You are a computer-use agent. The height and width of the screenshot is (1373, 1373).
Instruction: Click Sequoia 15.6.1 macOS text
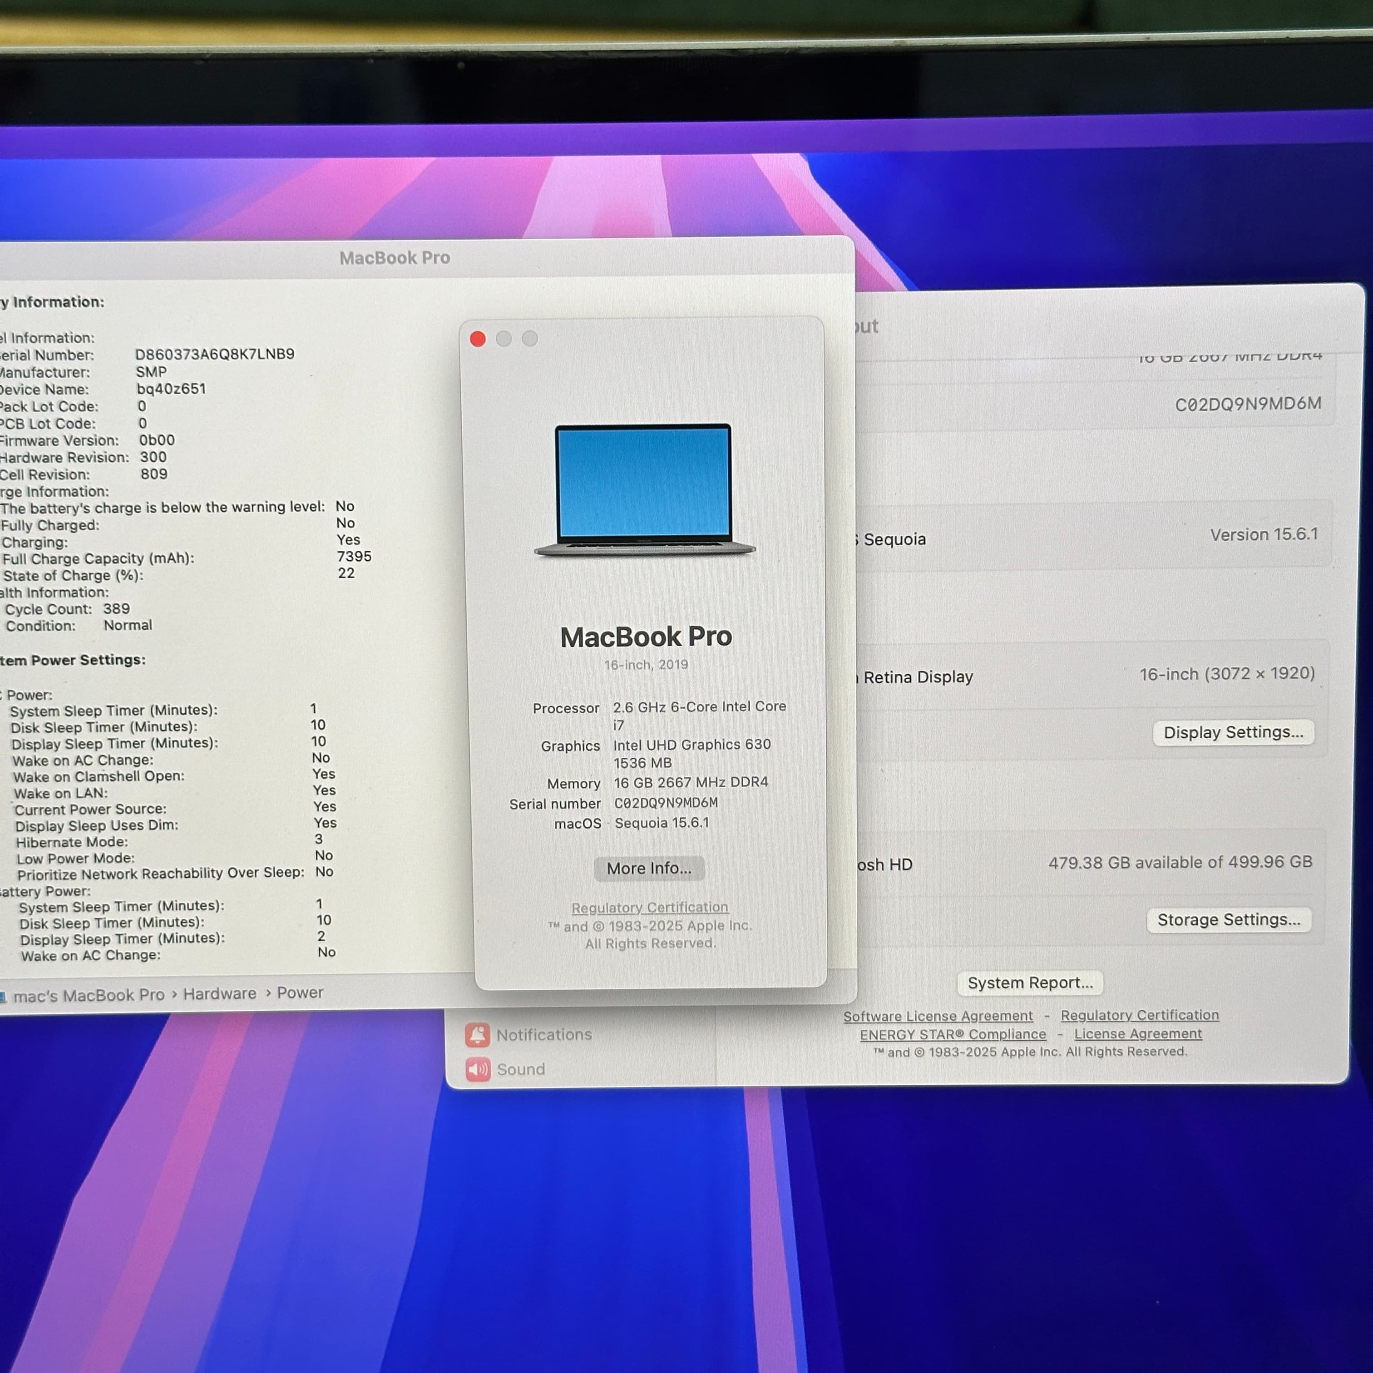[x=662, y=823]
